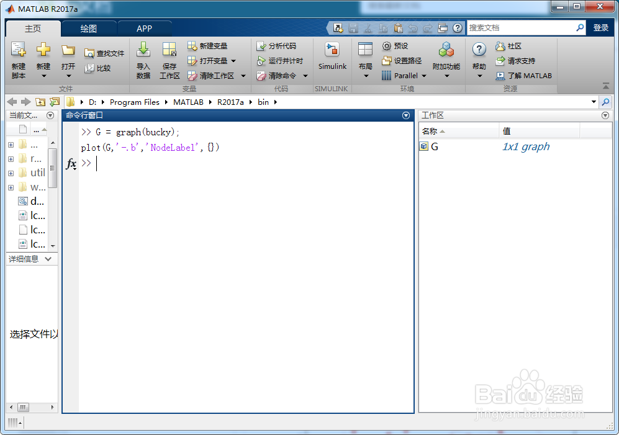Click 清除工作区 clear workspace
The height and width of the screenshot is (435, 619).
(211, 76)
